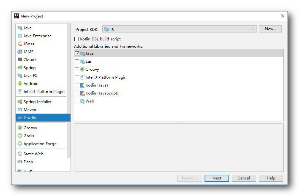Check the Kotlin (Java) checkbox
The height and width of the screenshot is (196, 299).
coord(77,85)
